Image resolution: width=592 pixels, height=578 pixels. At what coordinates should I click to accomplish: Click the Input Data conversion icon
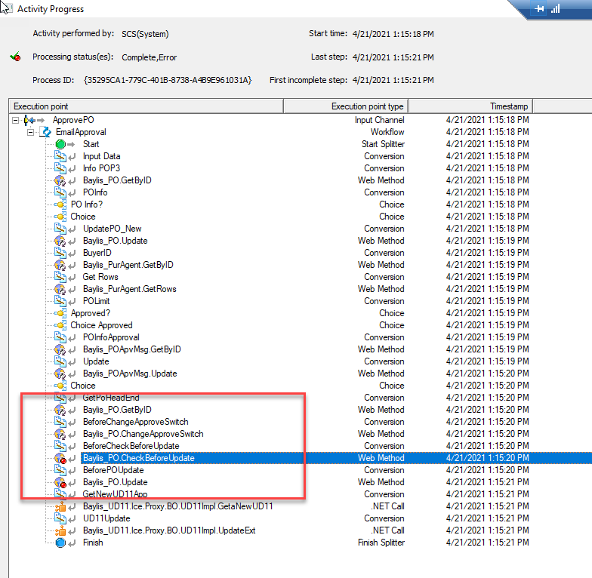[x=60, y=156]
